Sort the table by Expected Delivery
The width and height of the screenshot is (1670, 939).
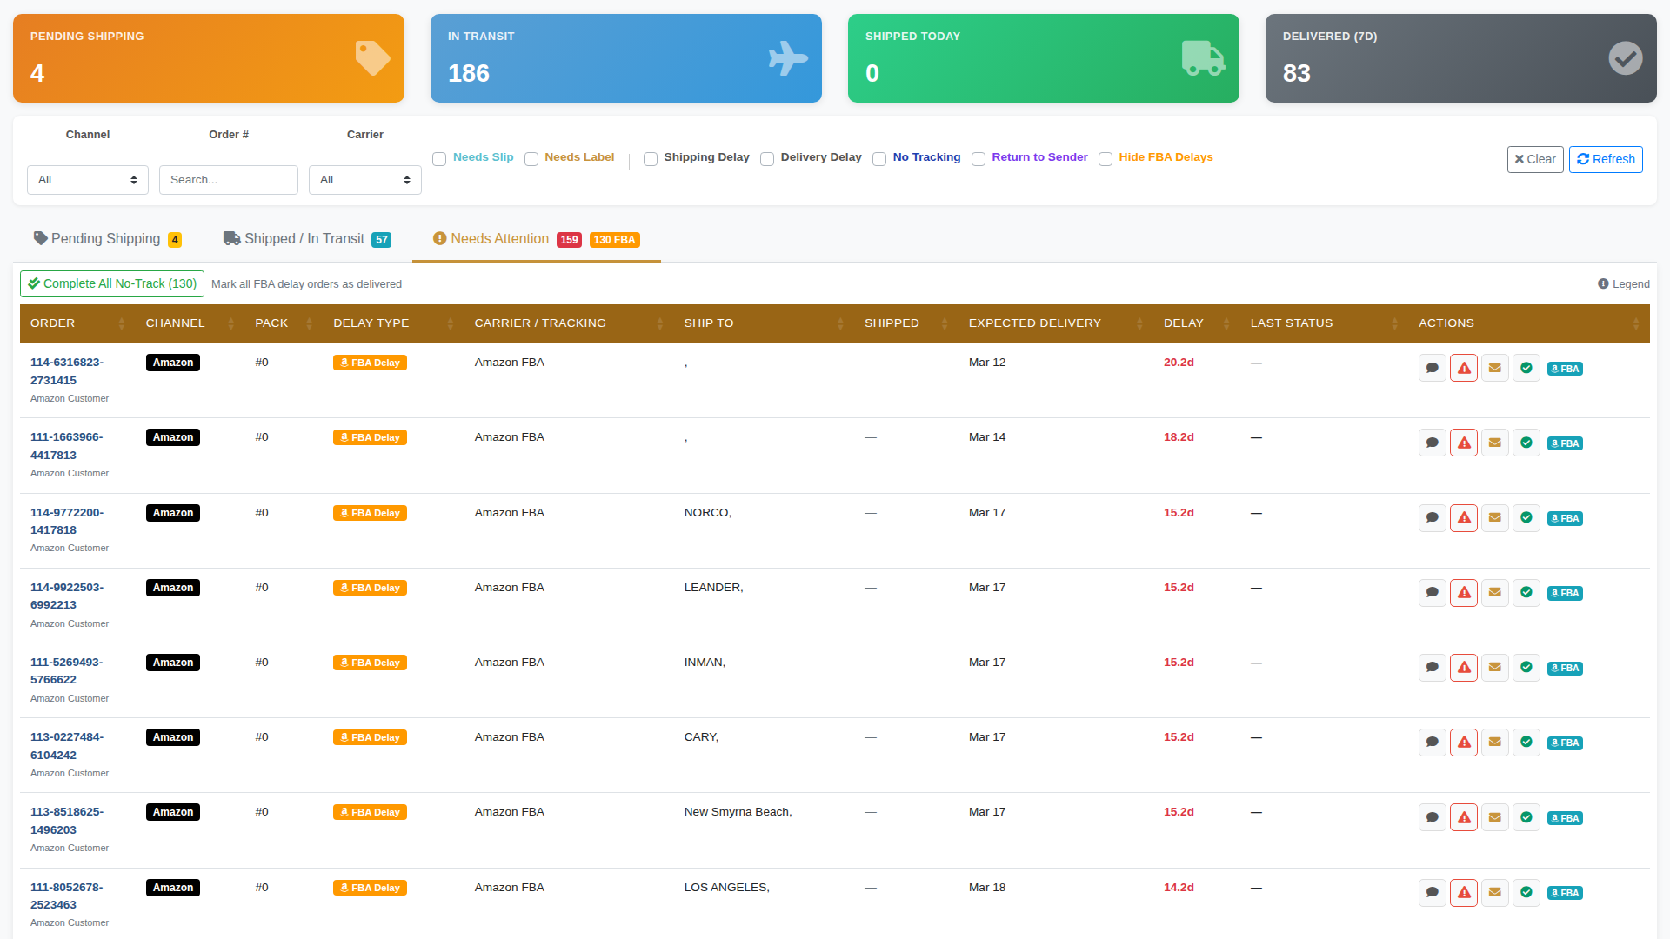click(x=1034, y=323)
